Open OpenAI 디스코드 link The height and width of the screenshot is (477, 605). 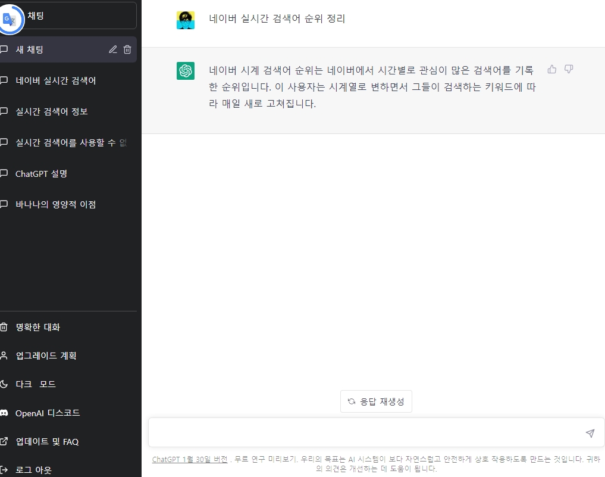click(x=68, y=413)
